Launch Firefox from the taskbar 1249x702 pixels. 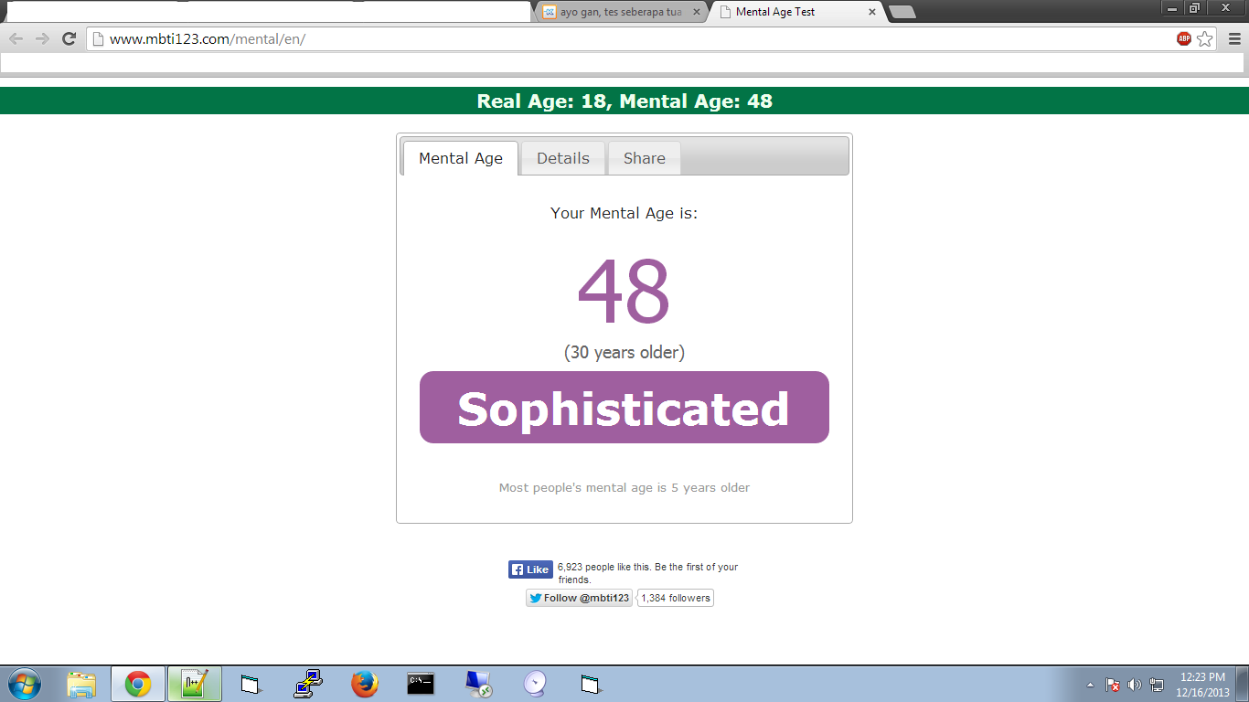click(364, 684)
